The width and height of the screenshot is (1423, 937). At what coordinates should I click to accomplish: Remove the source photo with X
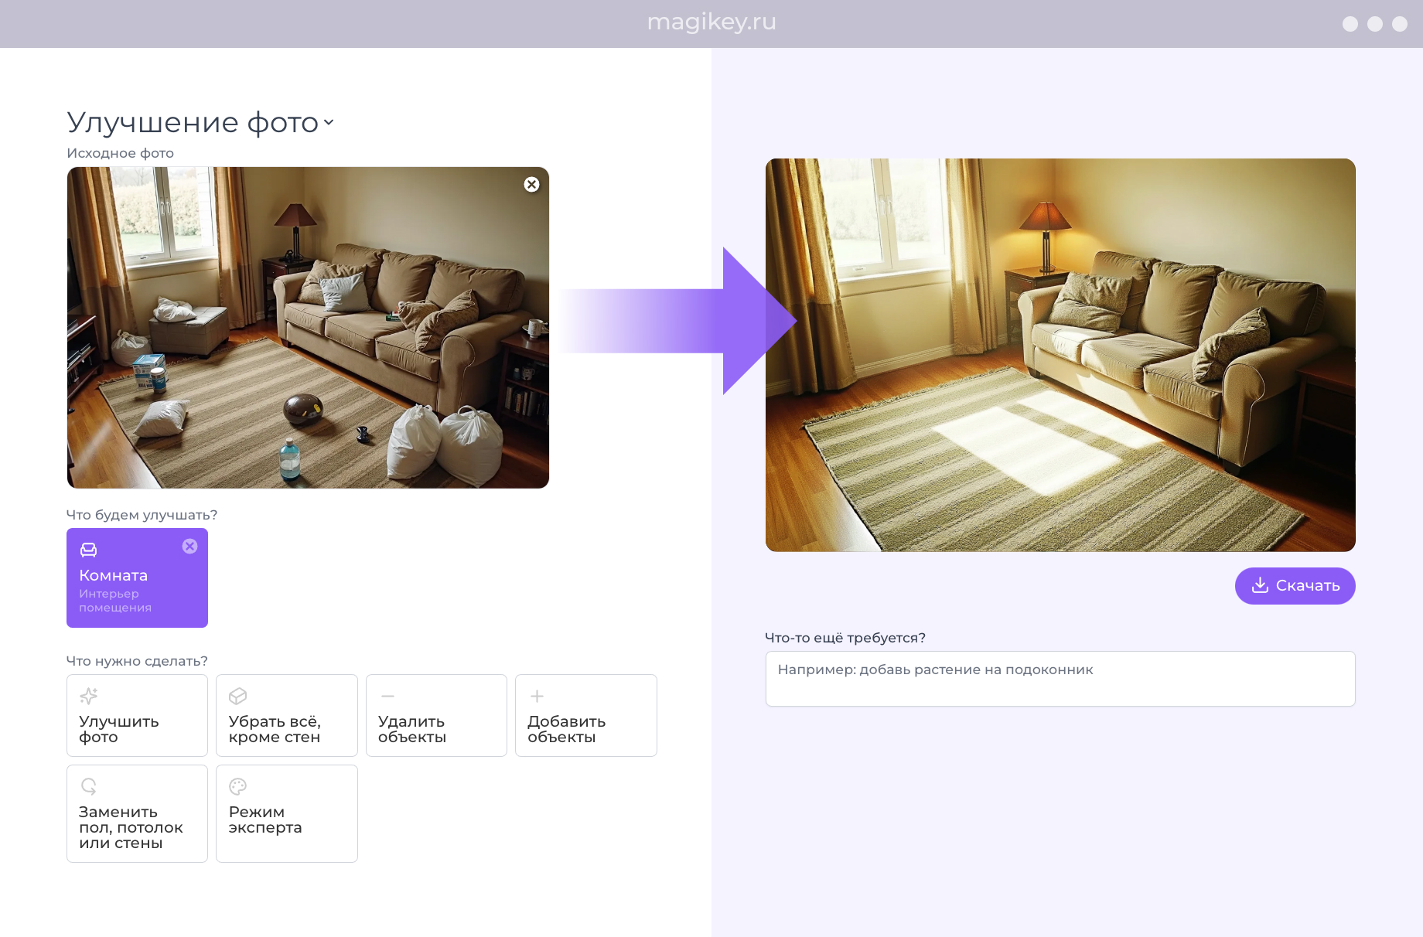(x=531, y=184)
